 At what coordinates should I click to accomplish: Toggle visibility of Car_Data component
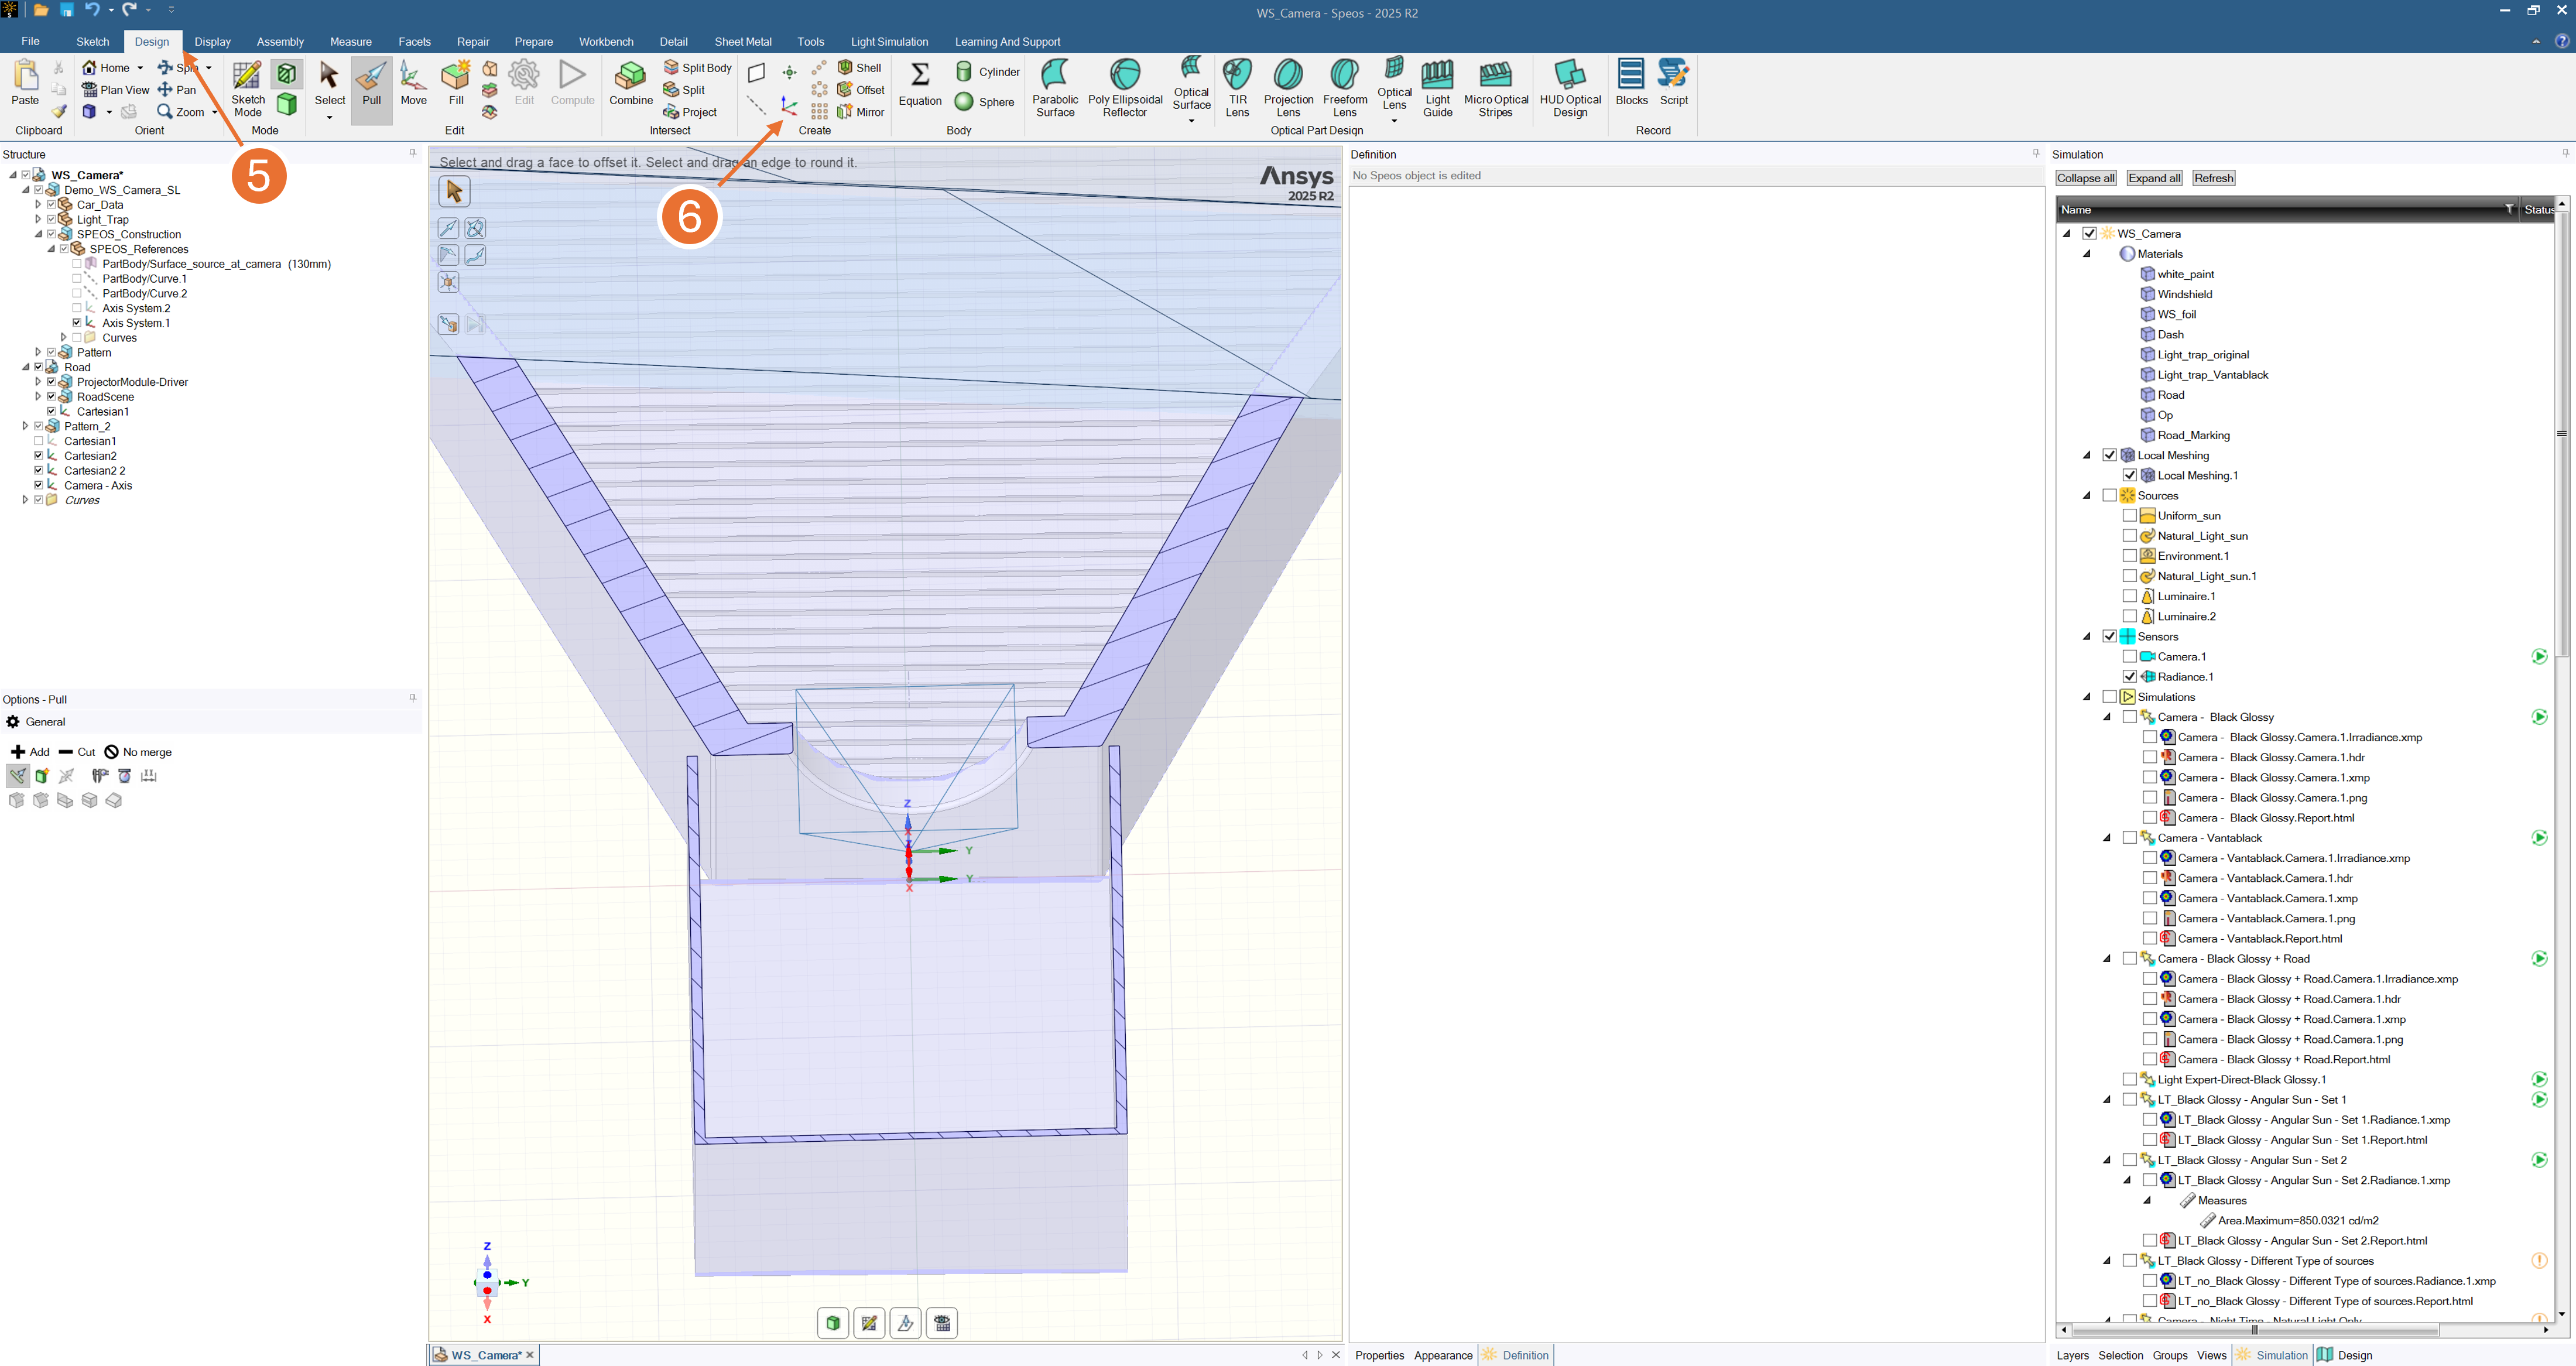(x=51, y=205)
